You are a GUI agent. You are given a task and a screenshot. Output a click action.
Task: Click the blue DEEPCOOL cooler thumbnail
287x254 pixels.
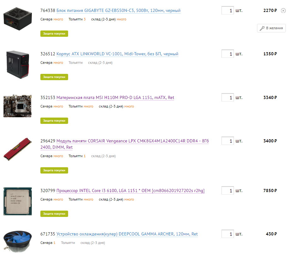18,242
